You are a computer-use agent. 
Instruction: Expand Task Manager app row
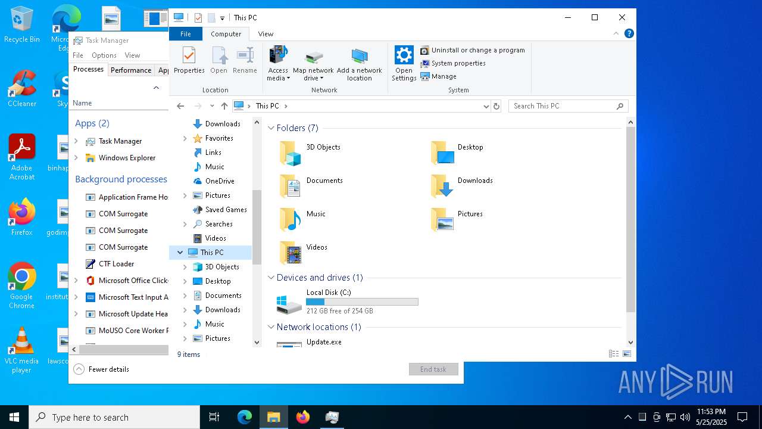(x=76, y=141)
